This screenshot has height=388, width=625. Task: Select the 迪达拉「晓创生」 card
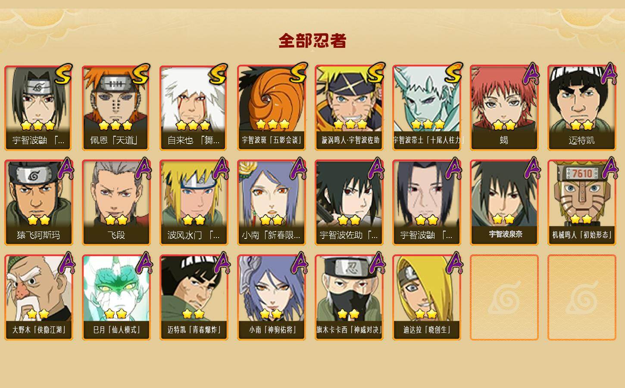pos(427,297)
